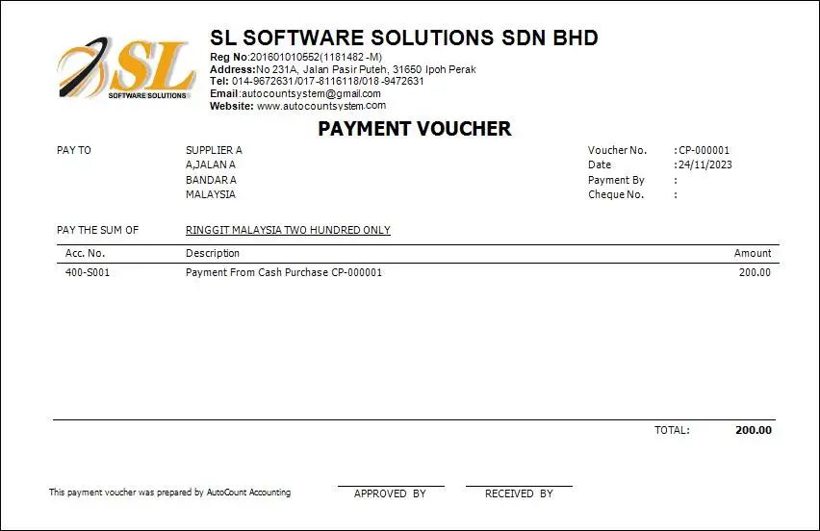Click the Acc. No. column header

pos(86,254)
